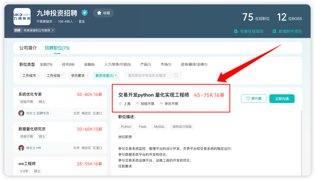Click the 3-5年 tag on sre工程师
The width and height of the screenshot is (315, 180).
click(x=24, y=171)
